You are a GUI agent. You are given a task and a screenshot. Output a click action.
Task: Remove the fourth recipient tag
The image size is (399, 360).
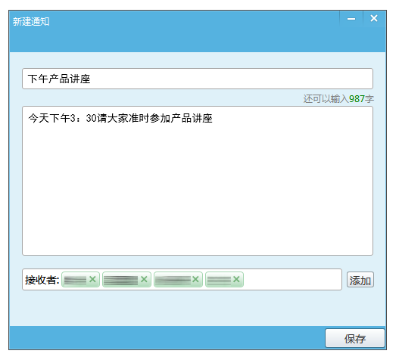tap(236, 279)
